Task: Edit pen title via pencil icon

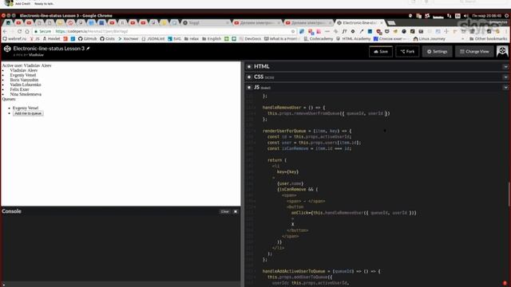Action: 88,49
